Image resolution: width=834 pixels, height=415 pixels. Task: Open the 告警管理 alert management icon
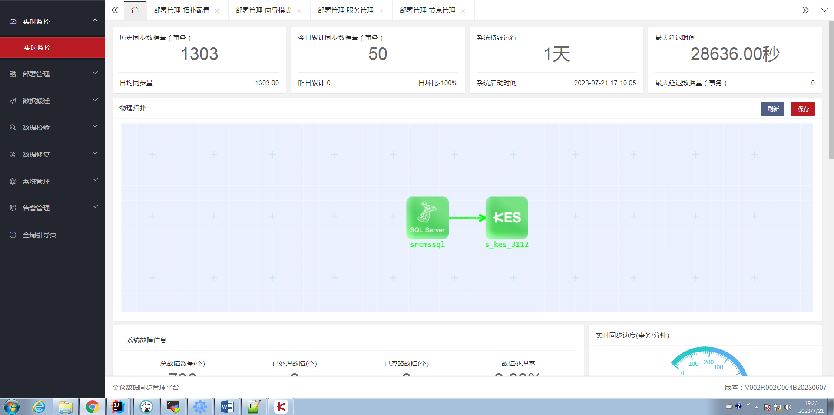(x=13, y=208)
